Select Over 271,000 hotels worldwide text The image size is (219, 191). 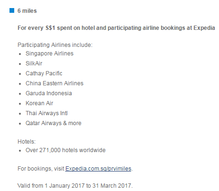65,150
